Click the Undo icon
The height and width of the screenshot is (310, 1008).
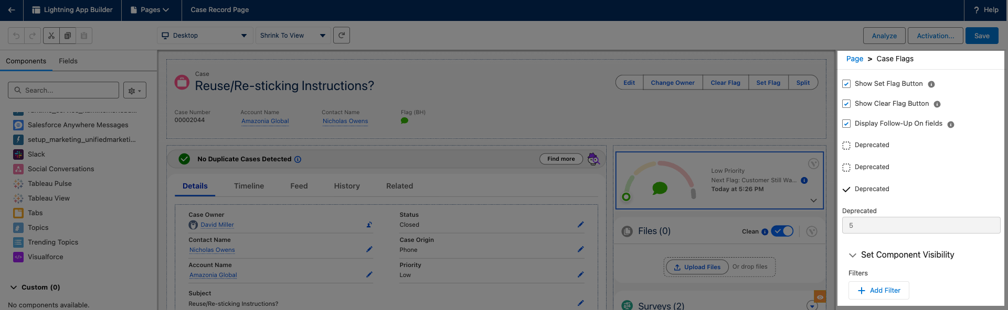pyautogui.click(x=16, y=36)
